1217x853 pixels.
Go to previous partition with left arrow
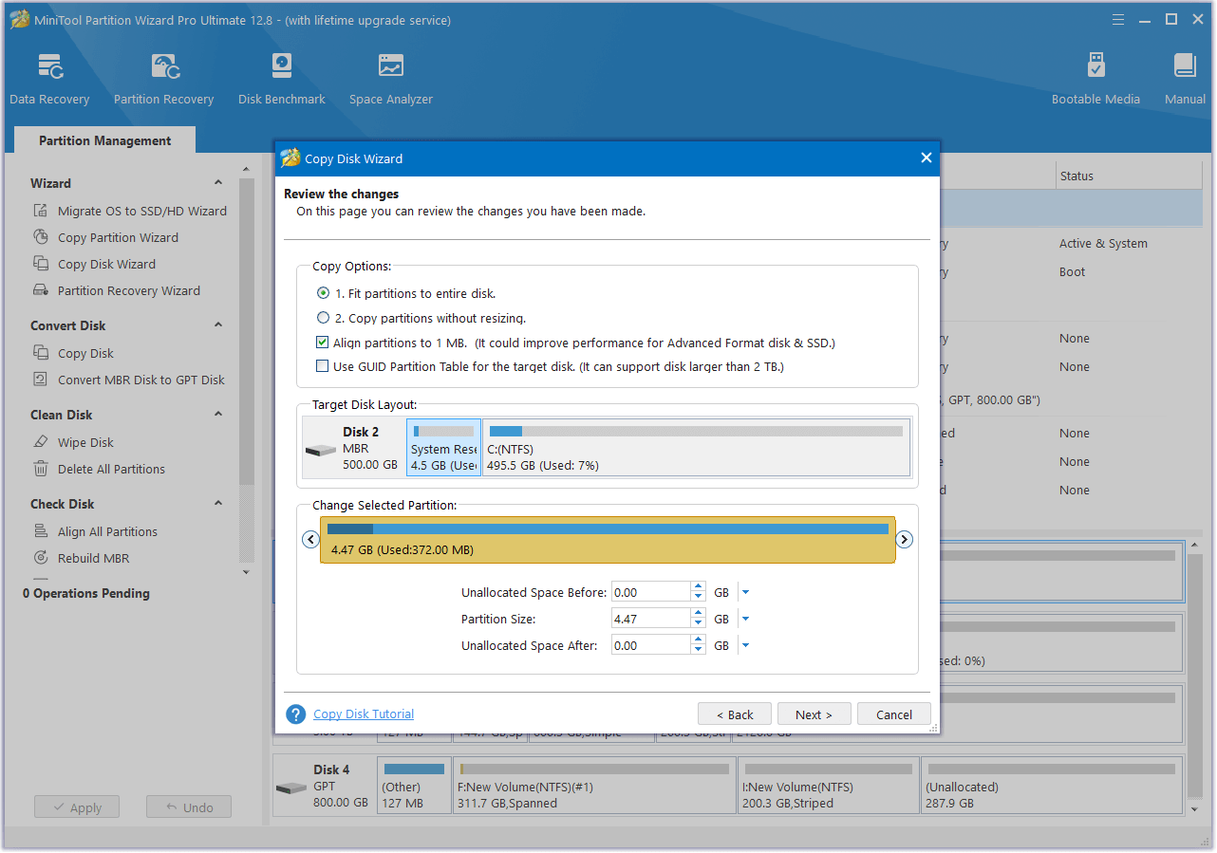tap(310, 539)
